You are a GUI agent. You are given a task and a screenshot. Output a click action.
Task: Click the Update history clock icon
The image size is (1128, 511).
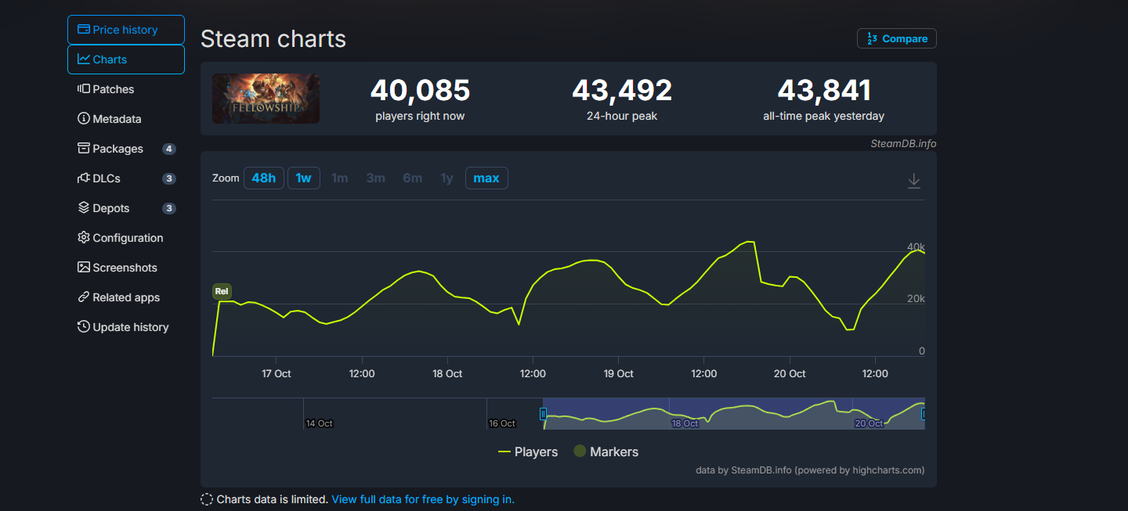[84, 327]
